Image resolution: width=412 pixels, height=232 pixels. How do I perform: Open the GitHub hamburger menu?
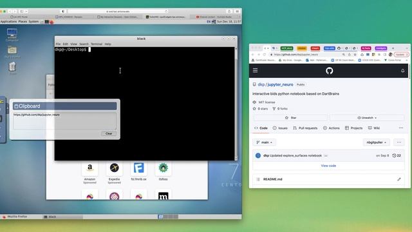[x=255, y=70]
